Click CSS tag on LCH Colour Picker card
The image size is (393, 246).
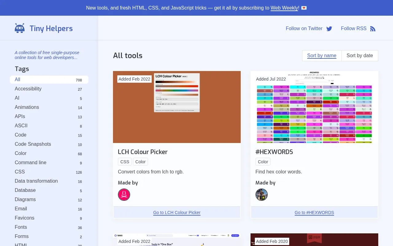[x=125, y=162]
